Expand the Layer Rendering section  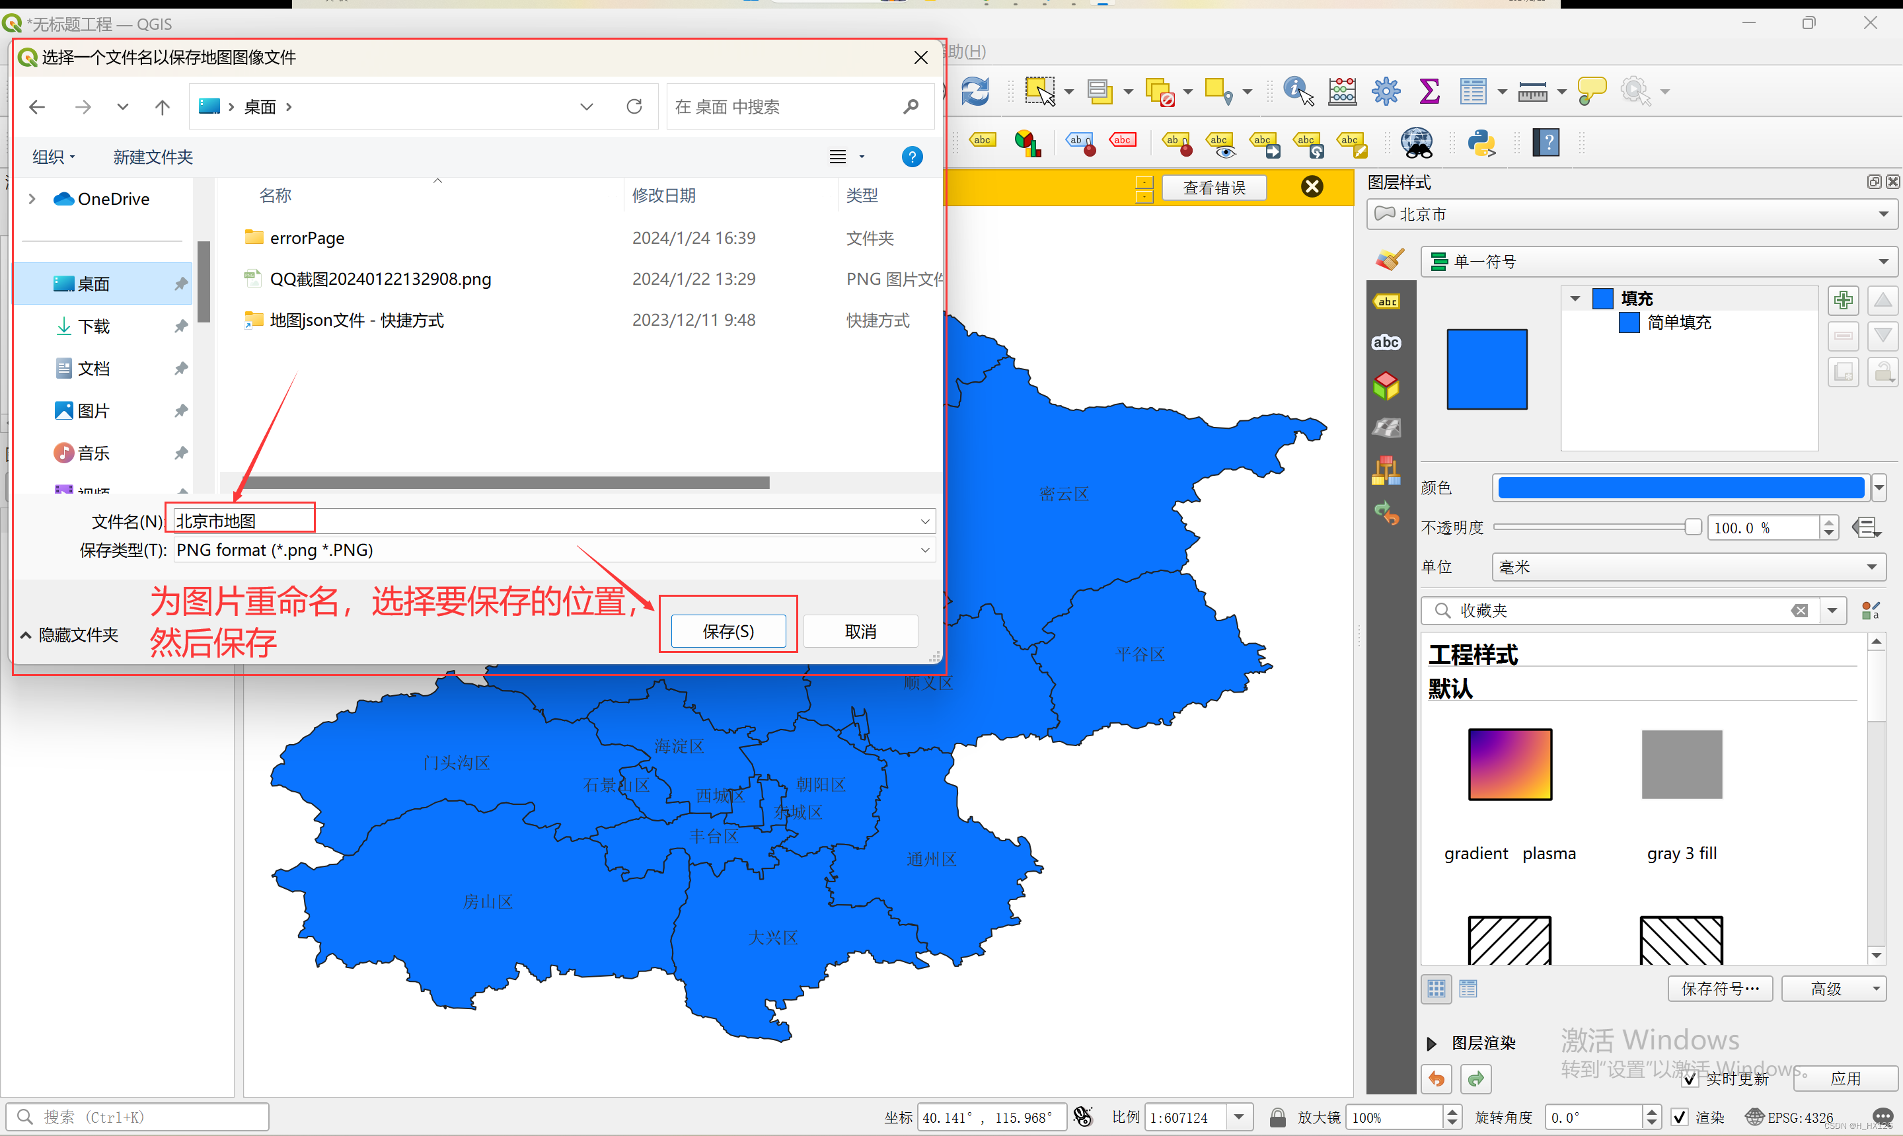click(1432, 1043)
